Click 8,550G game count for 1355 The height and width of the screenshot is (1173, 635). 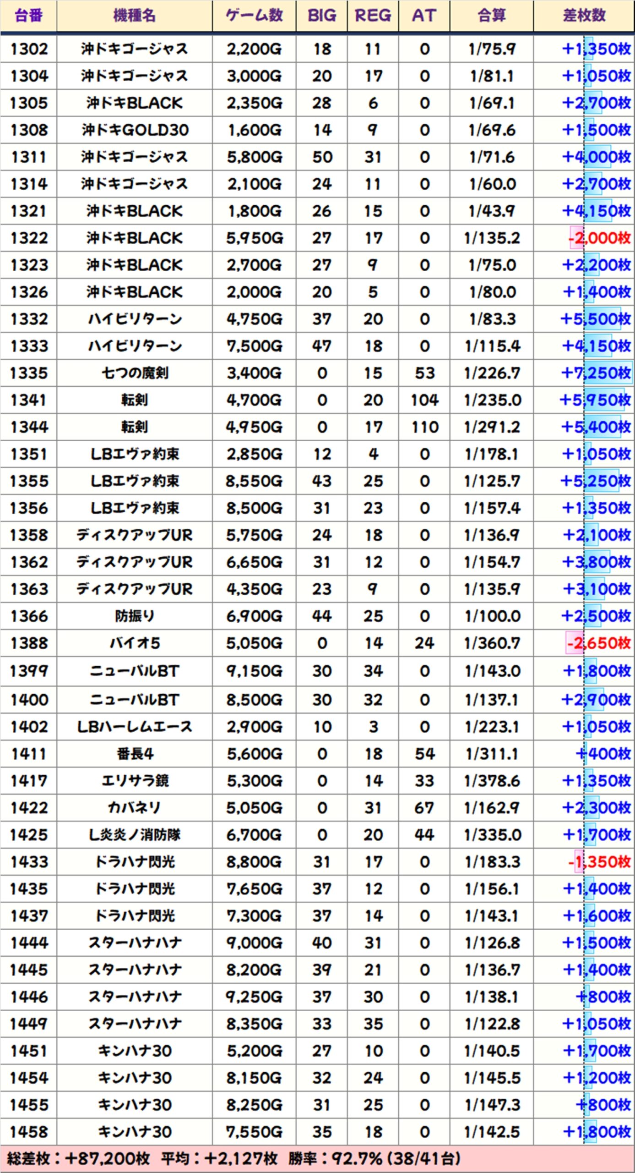click(x=254, y=482)
